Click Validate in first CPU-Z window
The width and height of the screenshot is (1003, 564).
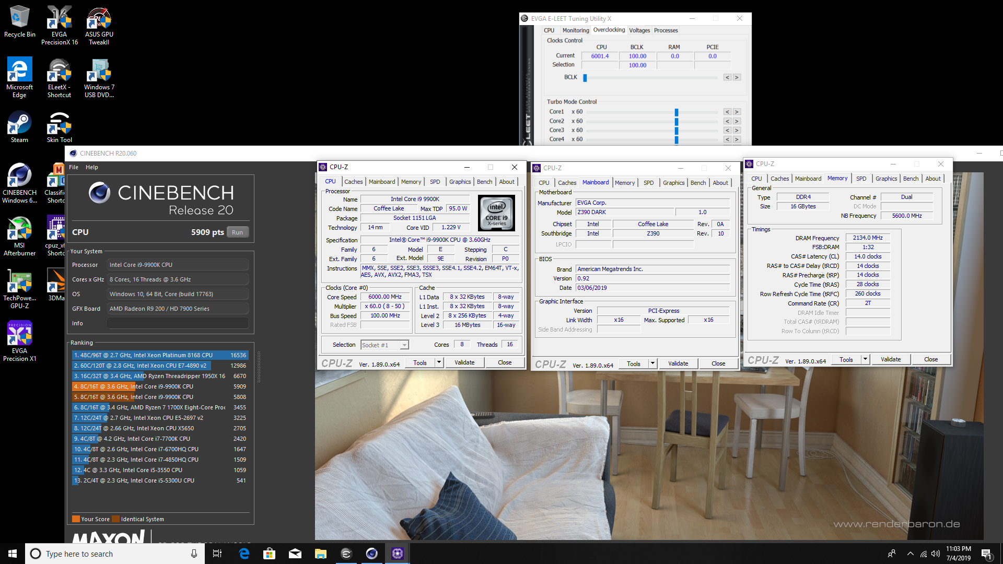pyautogui.click(x=464, y=362)
